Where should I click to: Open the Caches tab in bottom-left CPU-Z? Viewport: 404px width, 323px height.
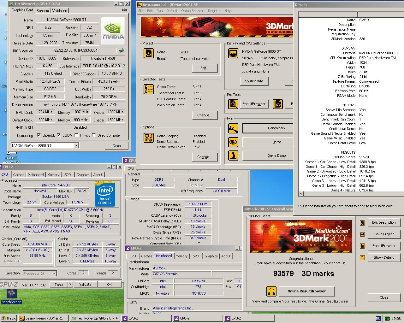tap(19, 175)
